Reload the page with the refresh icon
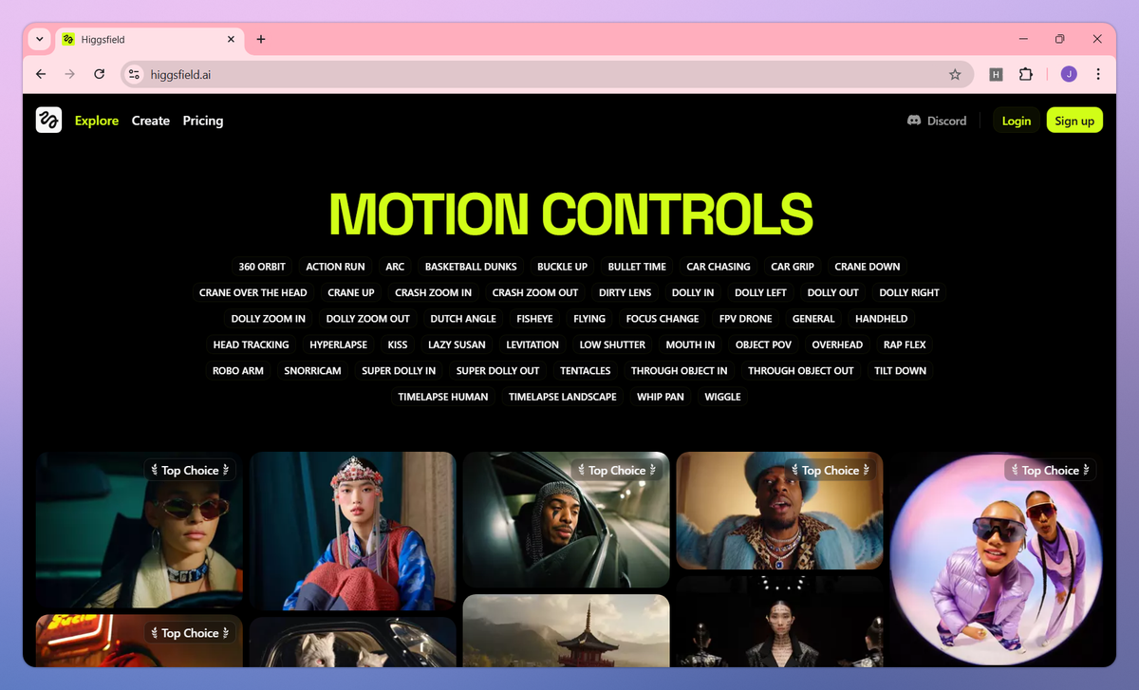Screen dimensions: 1139x690 click(x=99, y=73)
